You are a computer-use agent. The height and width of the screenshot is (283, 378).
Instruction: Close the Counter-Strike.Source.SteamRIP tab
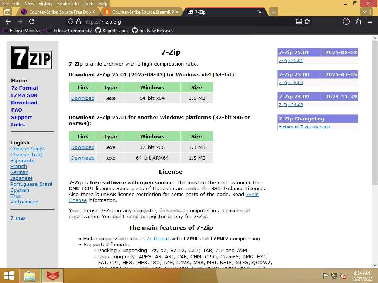pyautogui.click(x=177, y=12)
